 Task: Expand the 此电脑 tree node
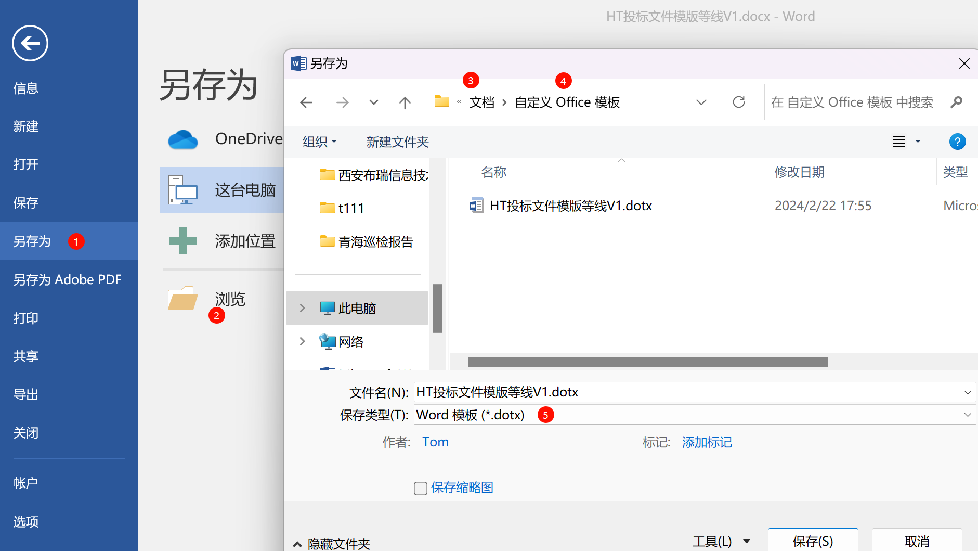pyautogui.click(x=302, y=308)
